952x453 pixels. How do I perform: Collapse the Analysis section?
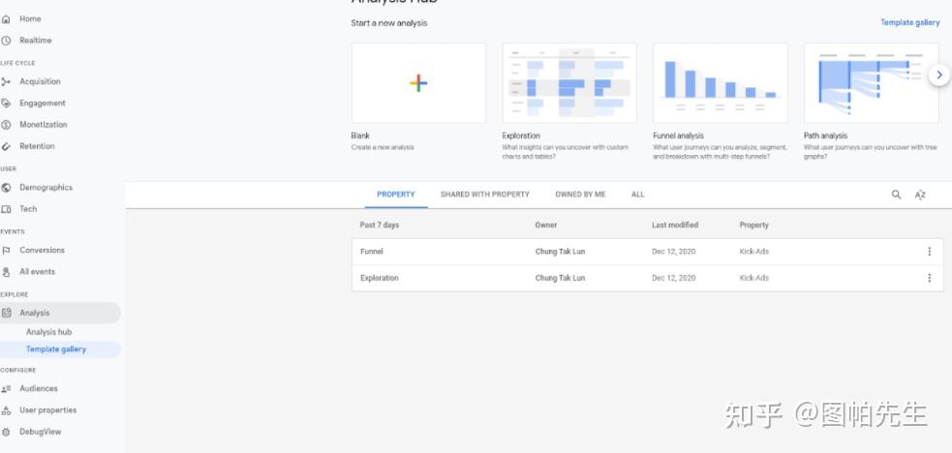click(x=60, y=313)
